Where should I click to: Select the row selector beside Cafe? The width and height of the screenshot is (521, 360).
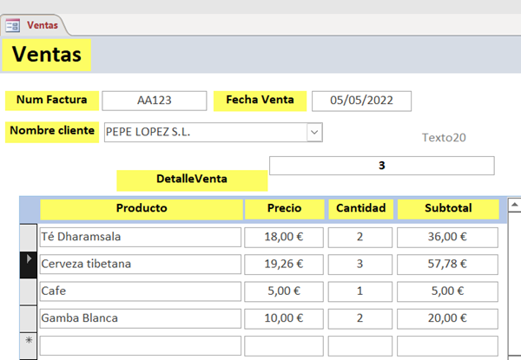(x=29, y=291)
